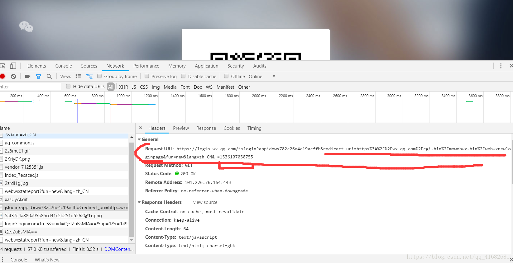513x263 pixels.
Task: Stop recording network log
Action: tap(2, 76)
